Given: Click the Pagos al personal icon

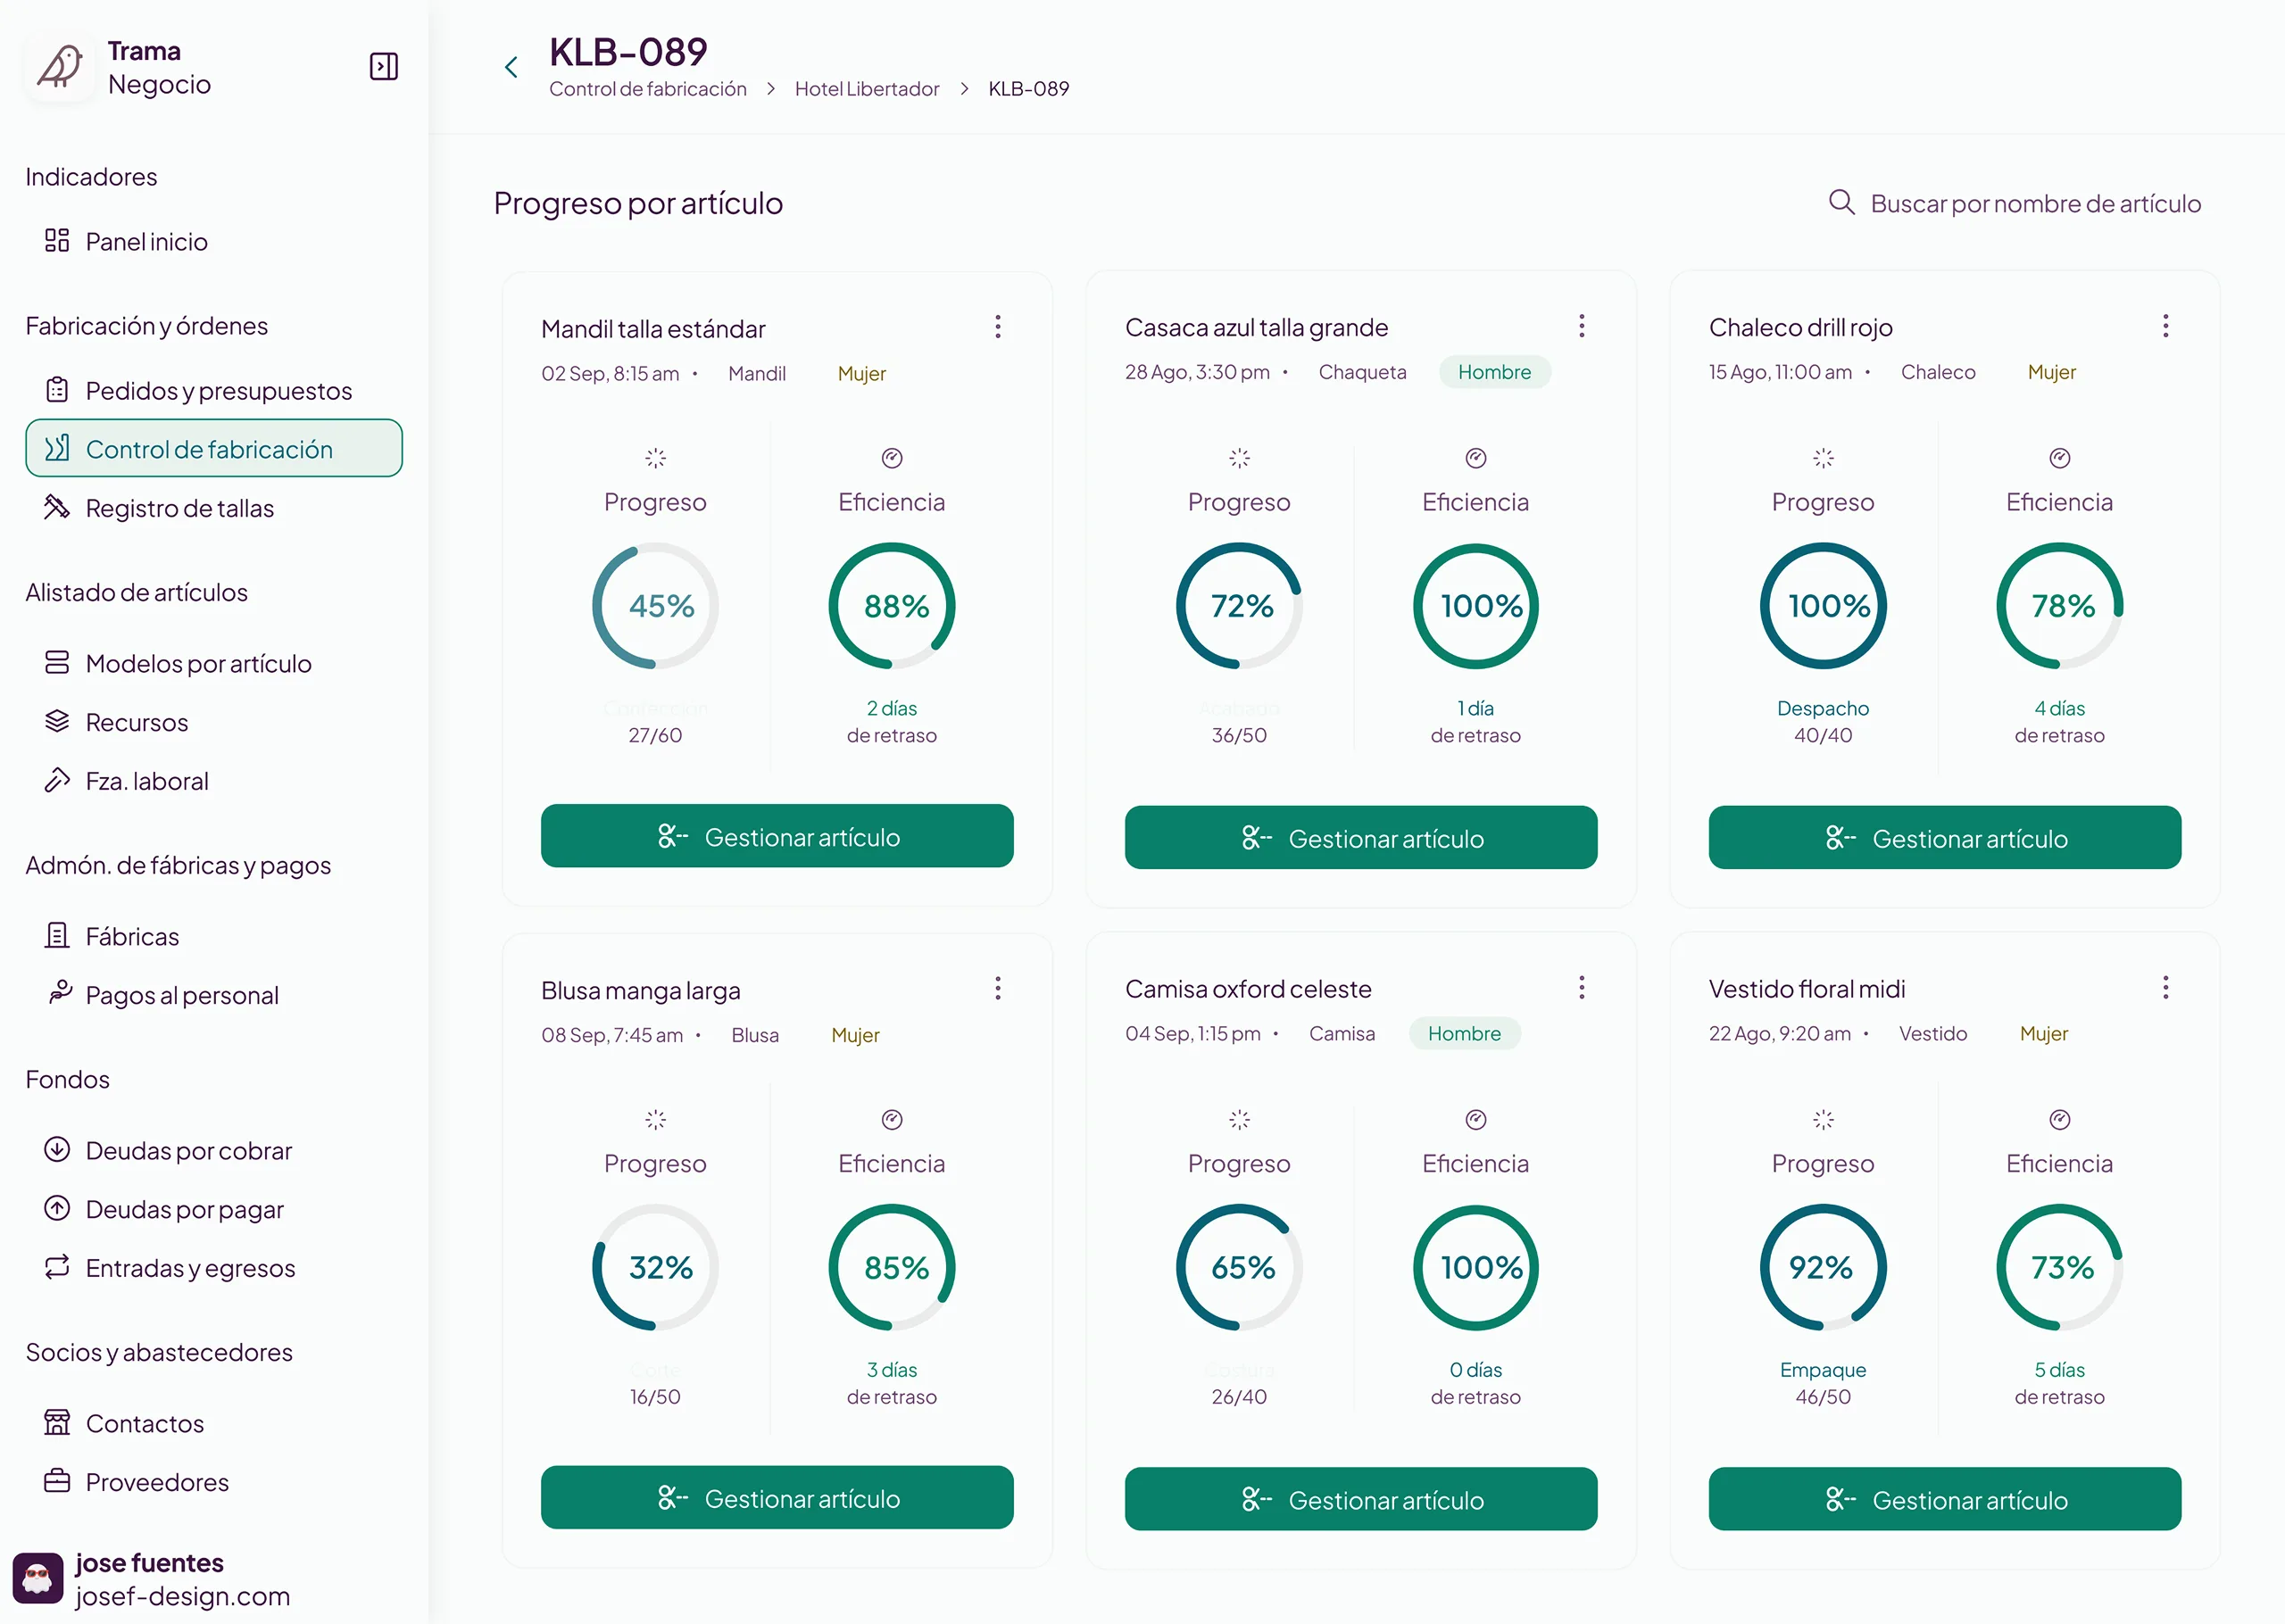Looking at the screenshot, I should pos(60,991).
